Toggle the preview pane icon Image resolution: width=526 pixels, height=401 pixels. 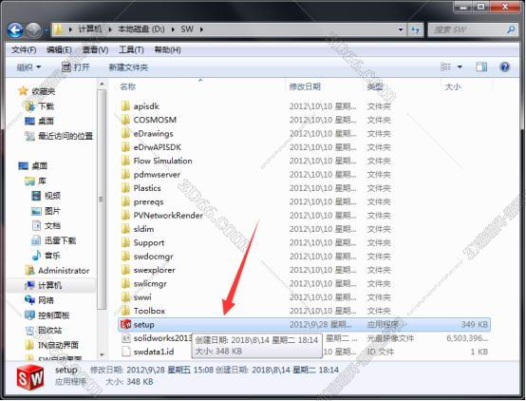[x=481, y=67]
